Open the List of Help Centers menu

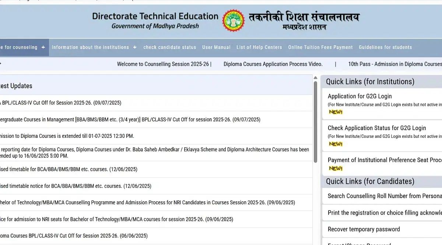click(x=259, y=47)
